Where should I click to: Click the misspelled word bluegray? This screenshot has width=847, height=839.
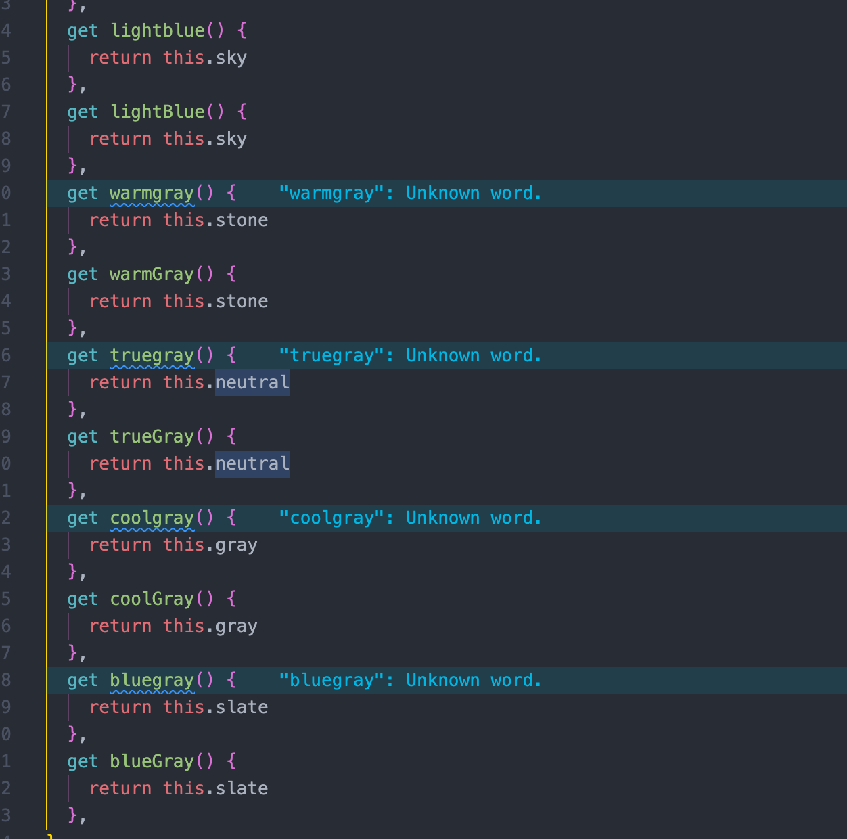point(152,680)
